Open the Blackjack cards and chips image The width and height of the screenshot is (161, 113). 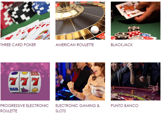tap(135, 20)
